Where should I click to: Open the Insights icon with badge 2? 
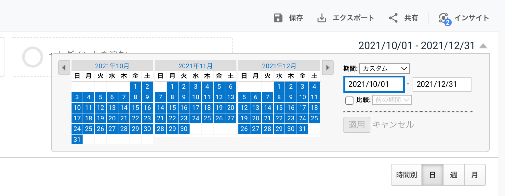(x=444, y=19)
